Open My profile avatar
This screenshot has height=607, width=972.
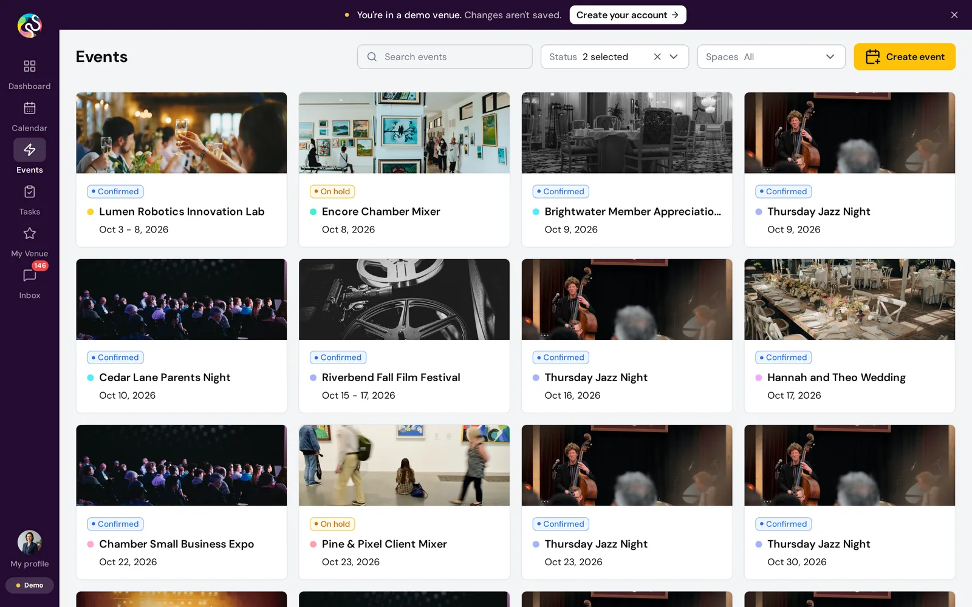[x=29, y=543]
